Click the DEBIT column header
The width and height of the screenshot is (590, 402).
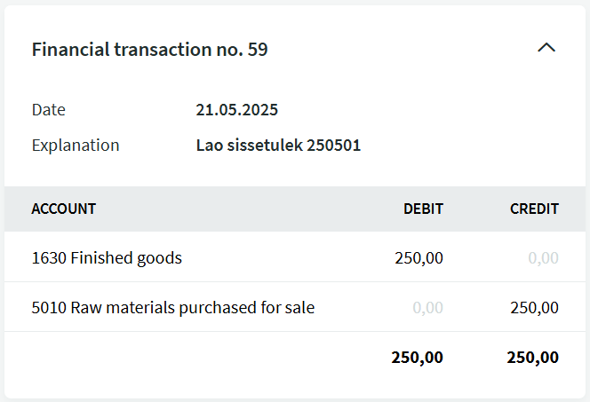point(423,209)
